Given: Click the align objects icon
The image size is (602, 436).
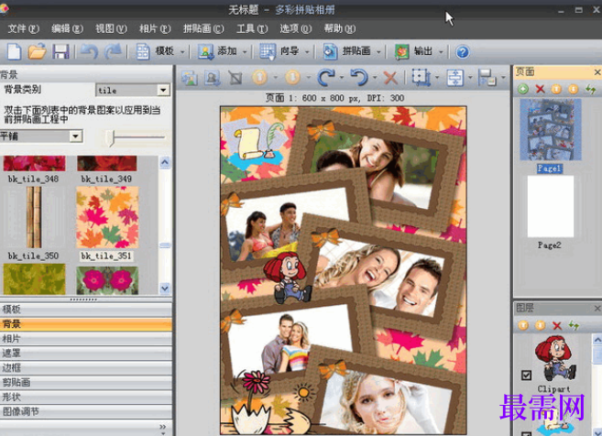Looking at the screenshot, I should tap(455, 78).
